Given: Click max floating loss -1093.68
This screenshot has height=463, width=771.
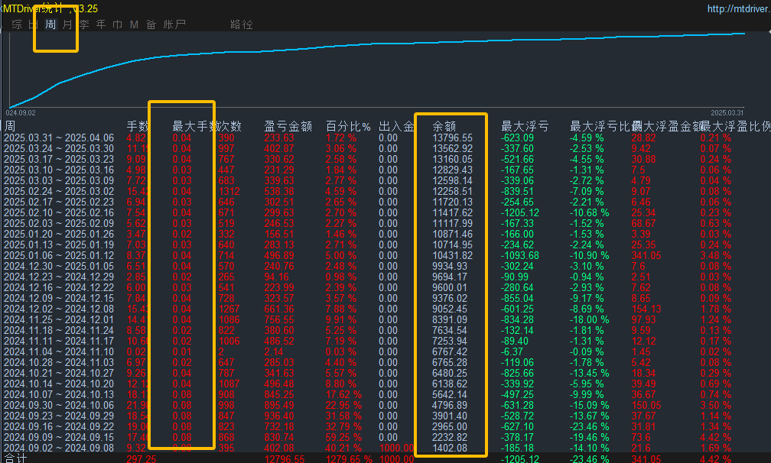Looking at the screenshot, I should [520, 256].
